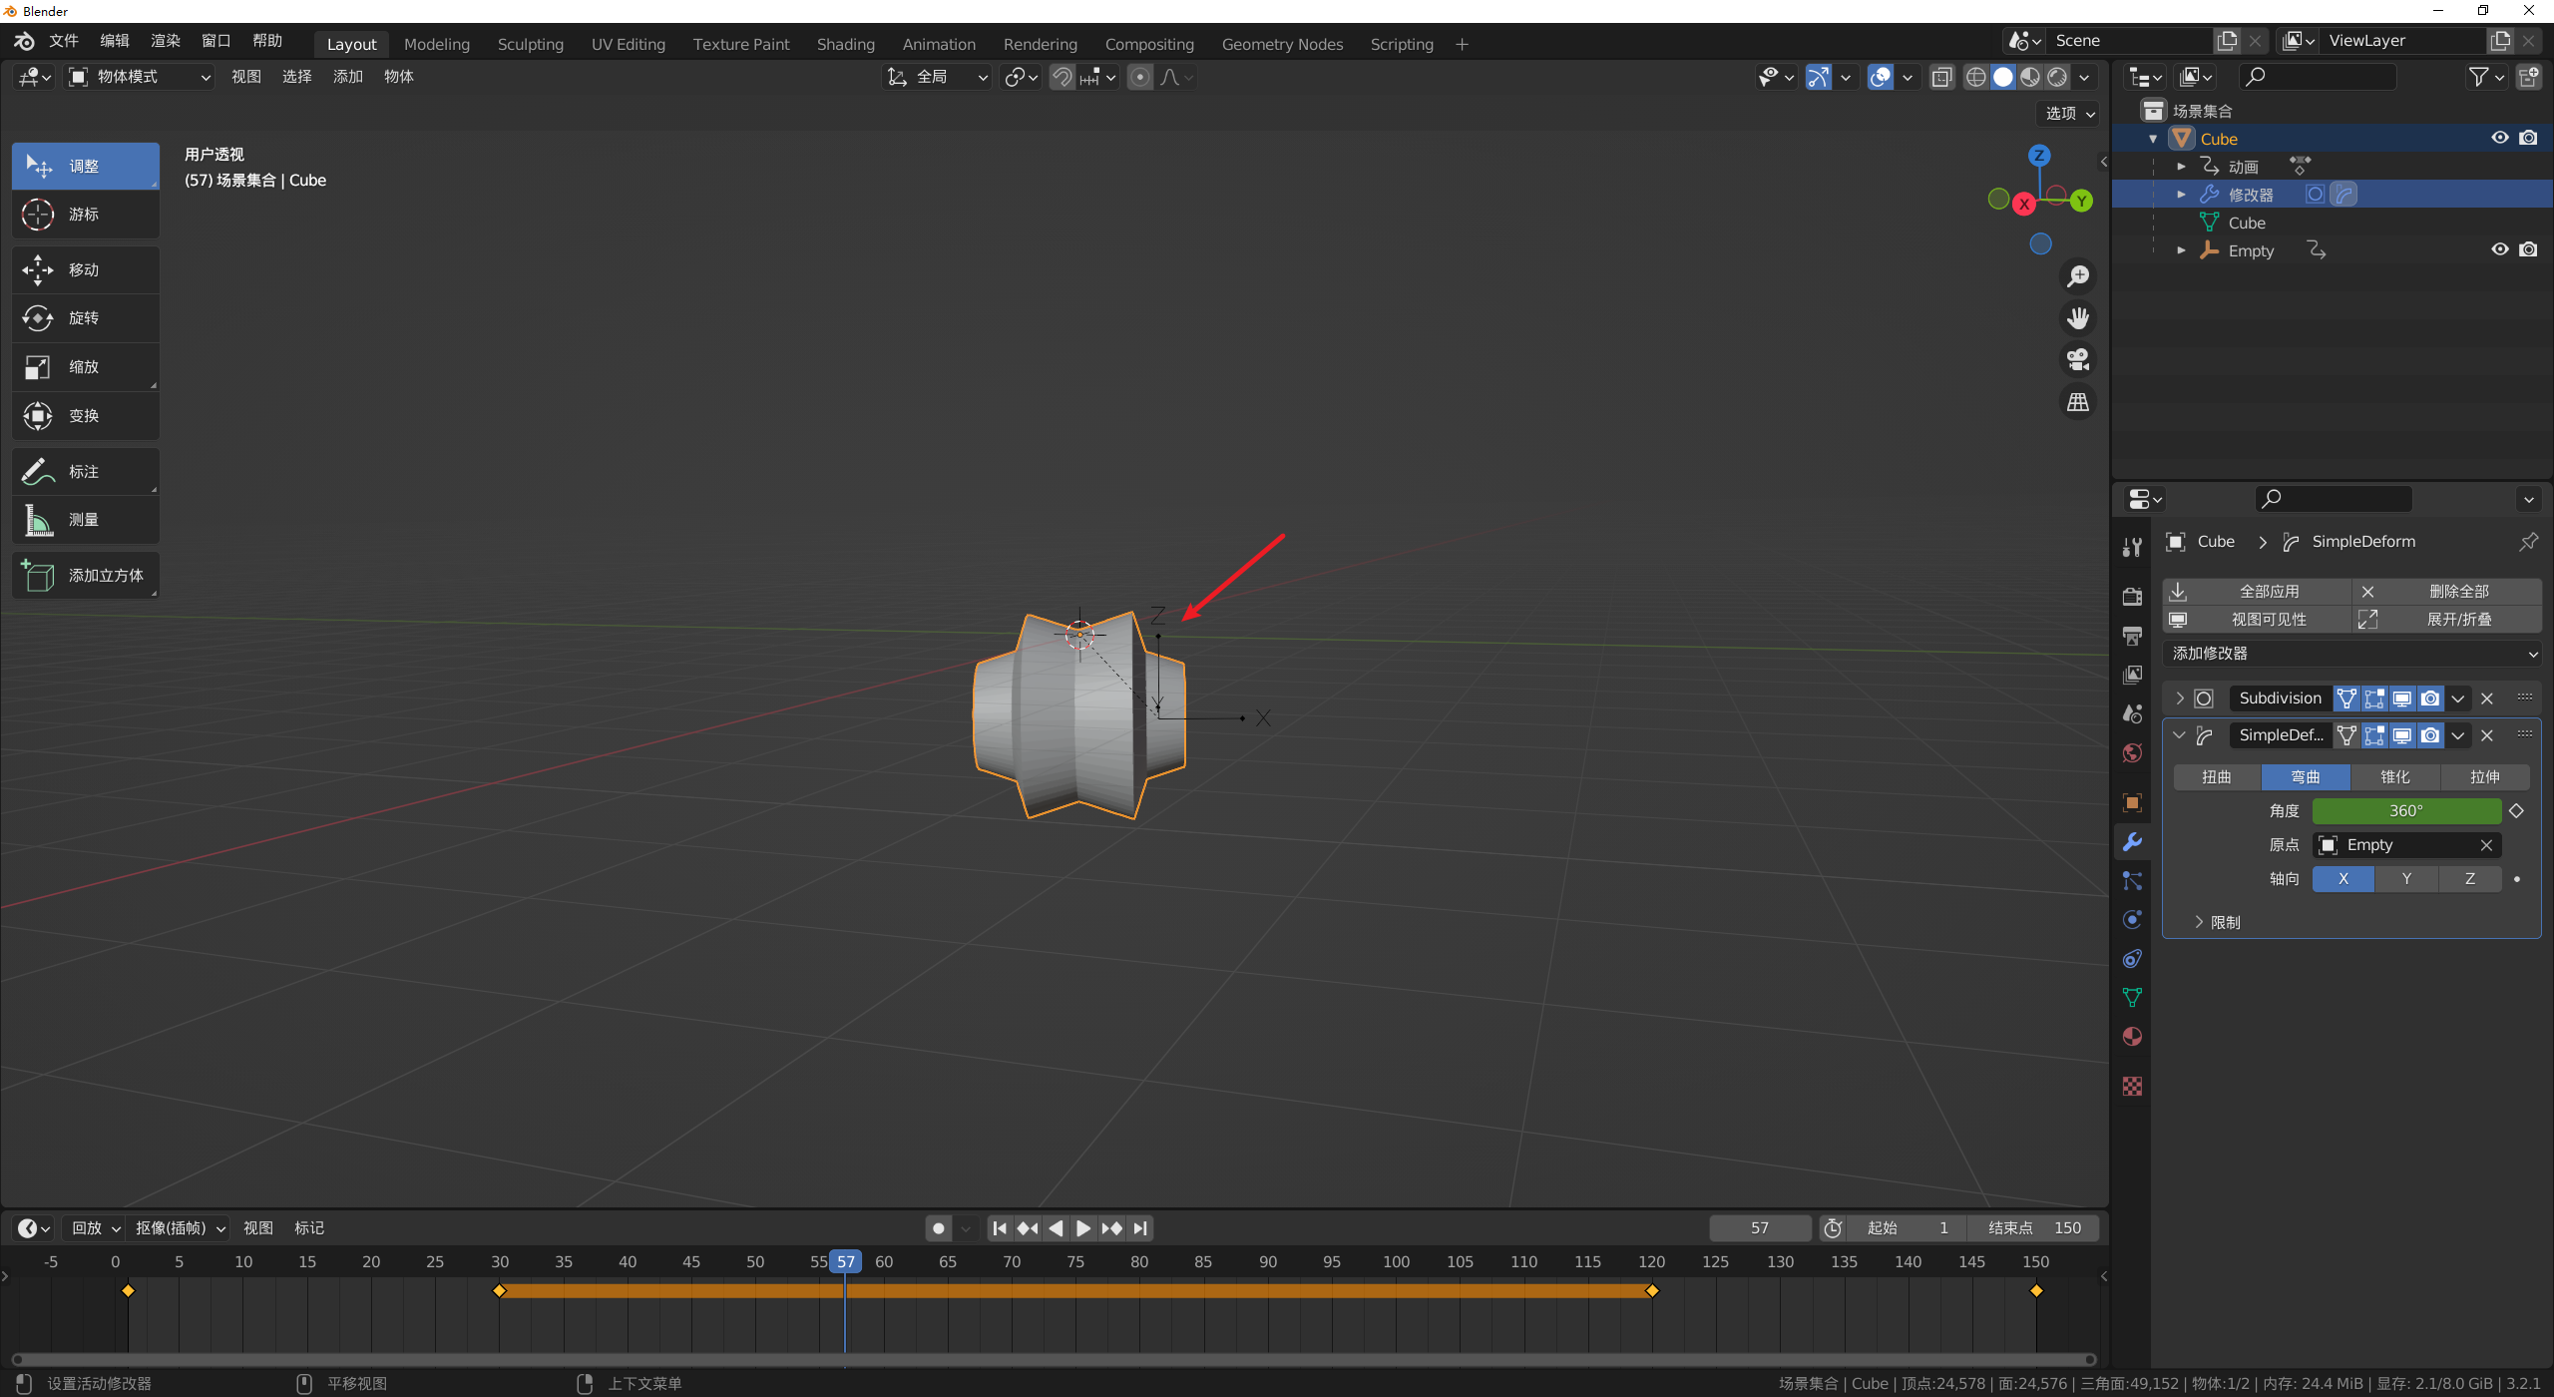Click the Angle (角度) 360° field
Screen dimensions: 2554x1397
(x=2405, y=811)
